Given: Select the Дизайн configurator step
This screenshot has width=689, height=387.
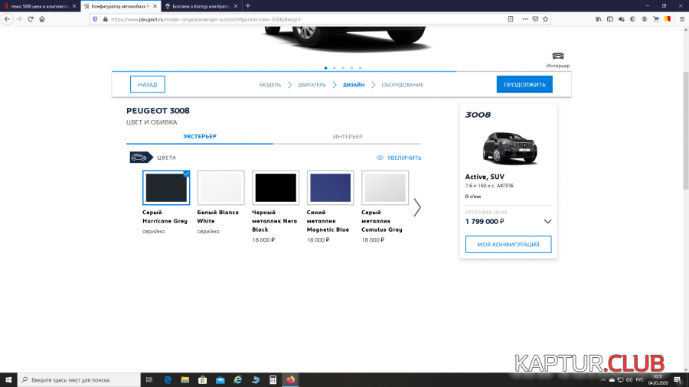Looking at the screenshot, I should tap(354, 85).
